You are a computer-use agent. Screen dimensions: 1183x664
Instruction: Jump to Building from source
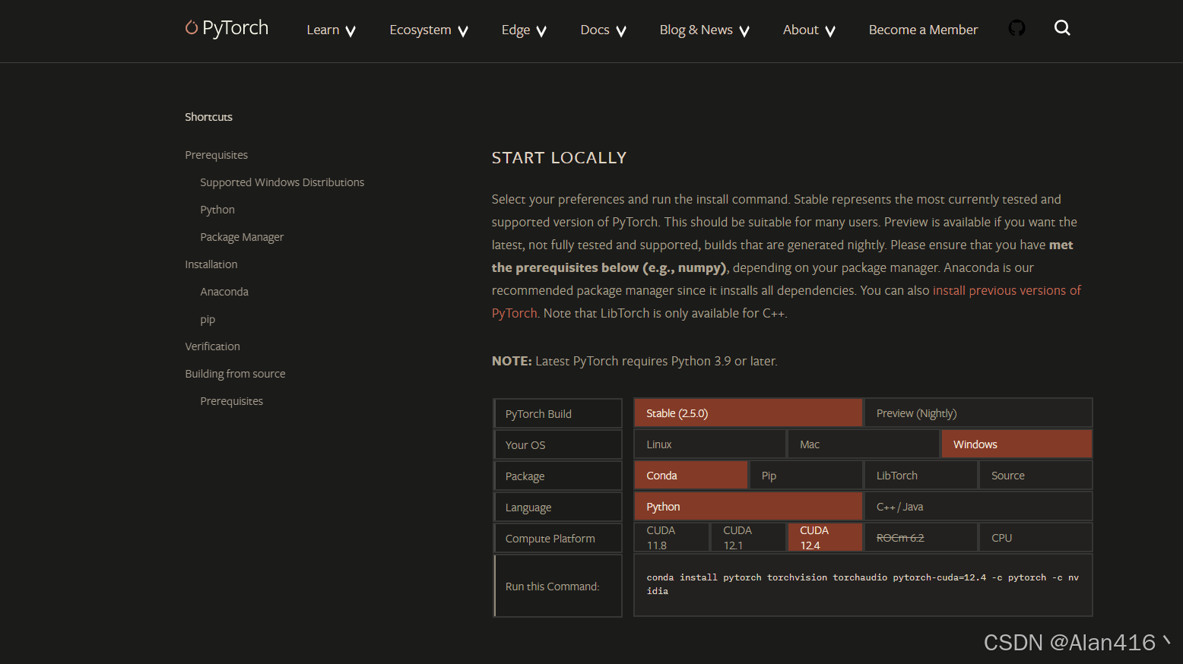pos(236,374)
